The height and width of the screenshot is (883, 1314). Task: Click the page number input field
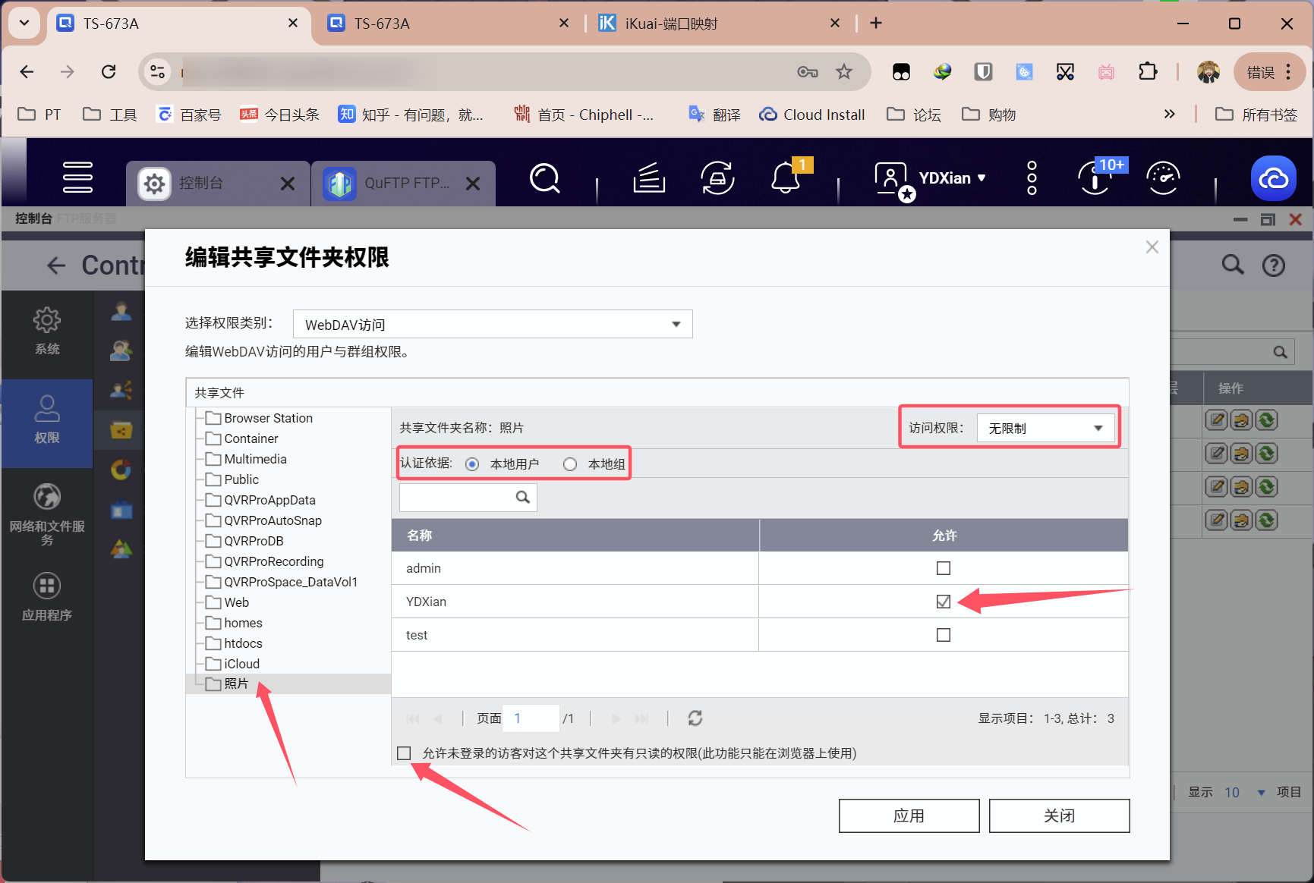531,718
